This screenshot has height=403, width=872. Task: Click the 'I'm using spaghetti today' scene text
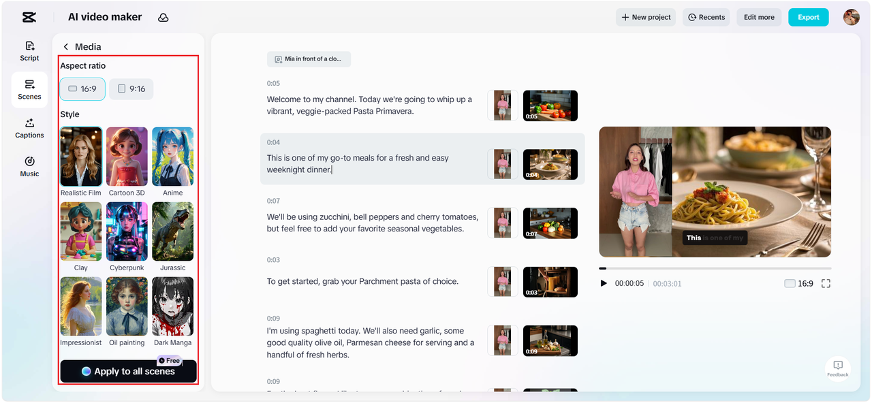point(371,342)
